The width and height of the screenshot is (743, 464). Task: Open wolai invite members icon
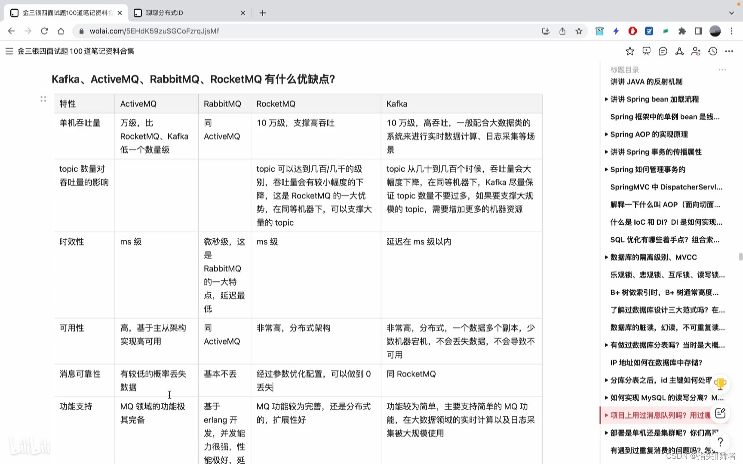pos(696,51)
